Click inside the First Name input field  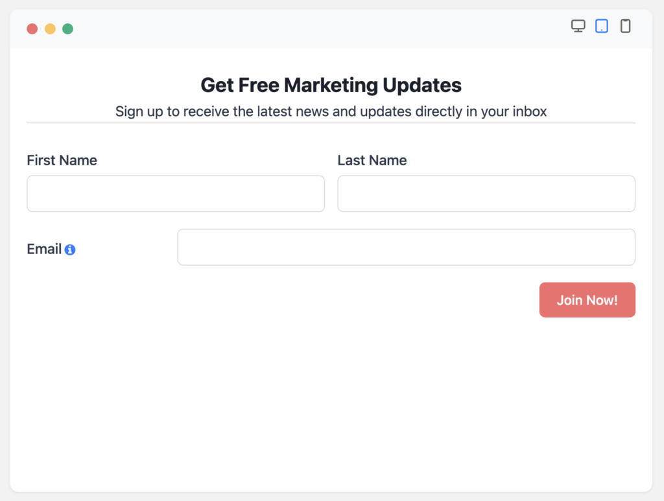(175, 193)
